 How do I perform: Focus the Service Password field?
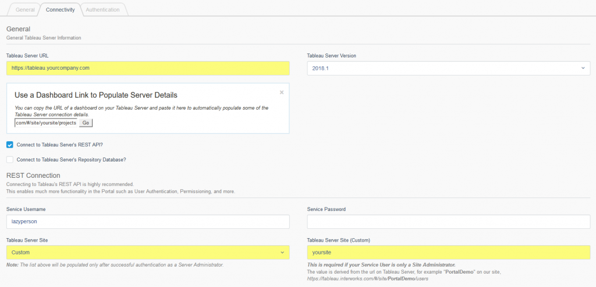(449, 222)
